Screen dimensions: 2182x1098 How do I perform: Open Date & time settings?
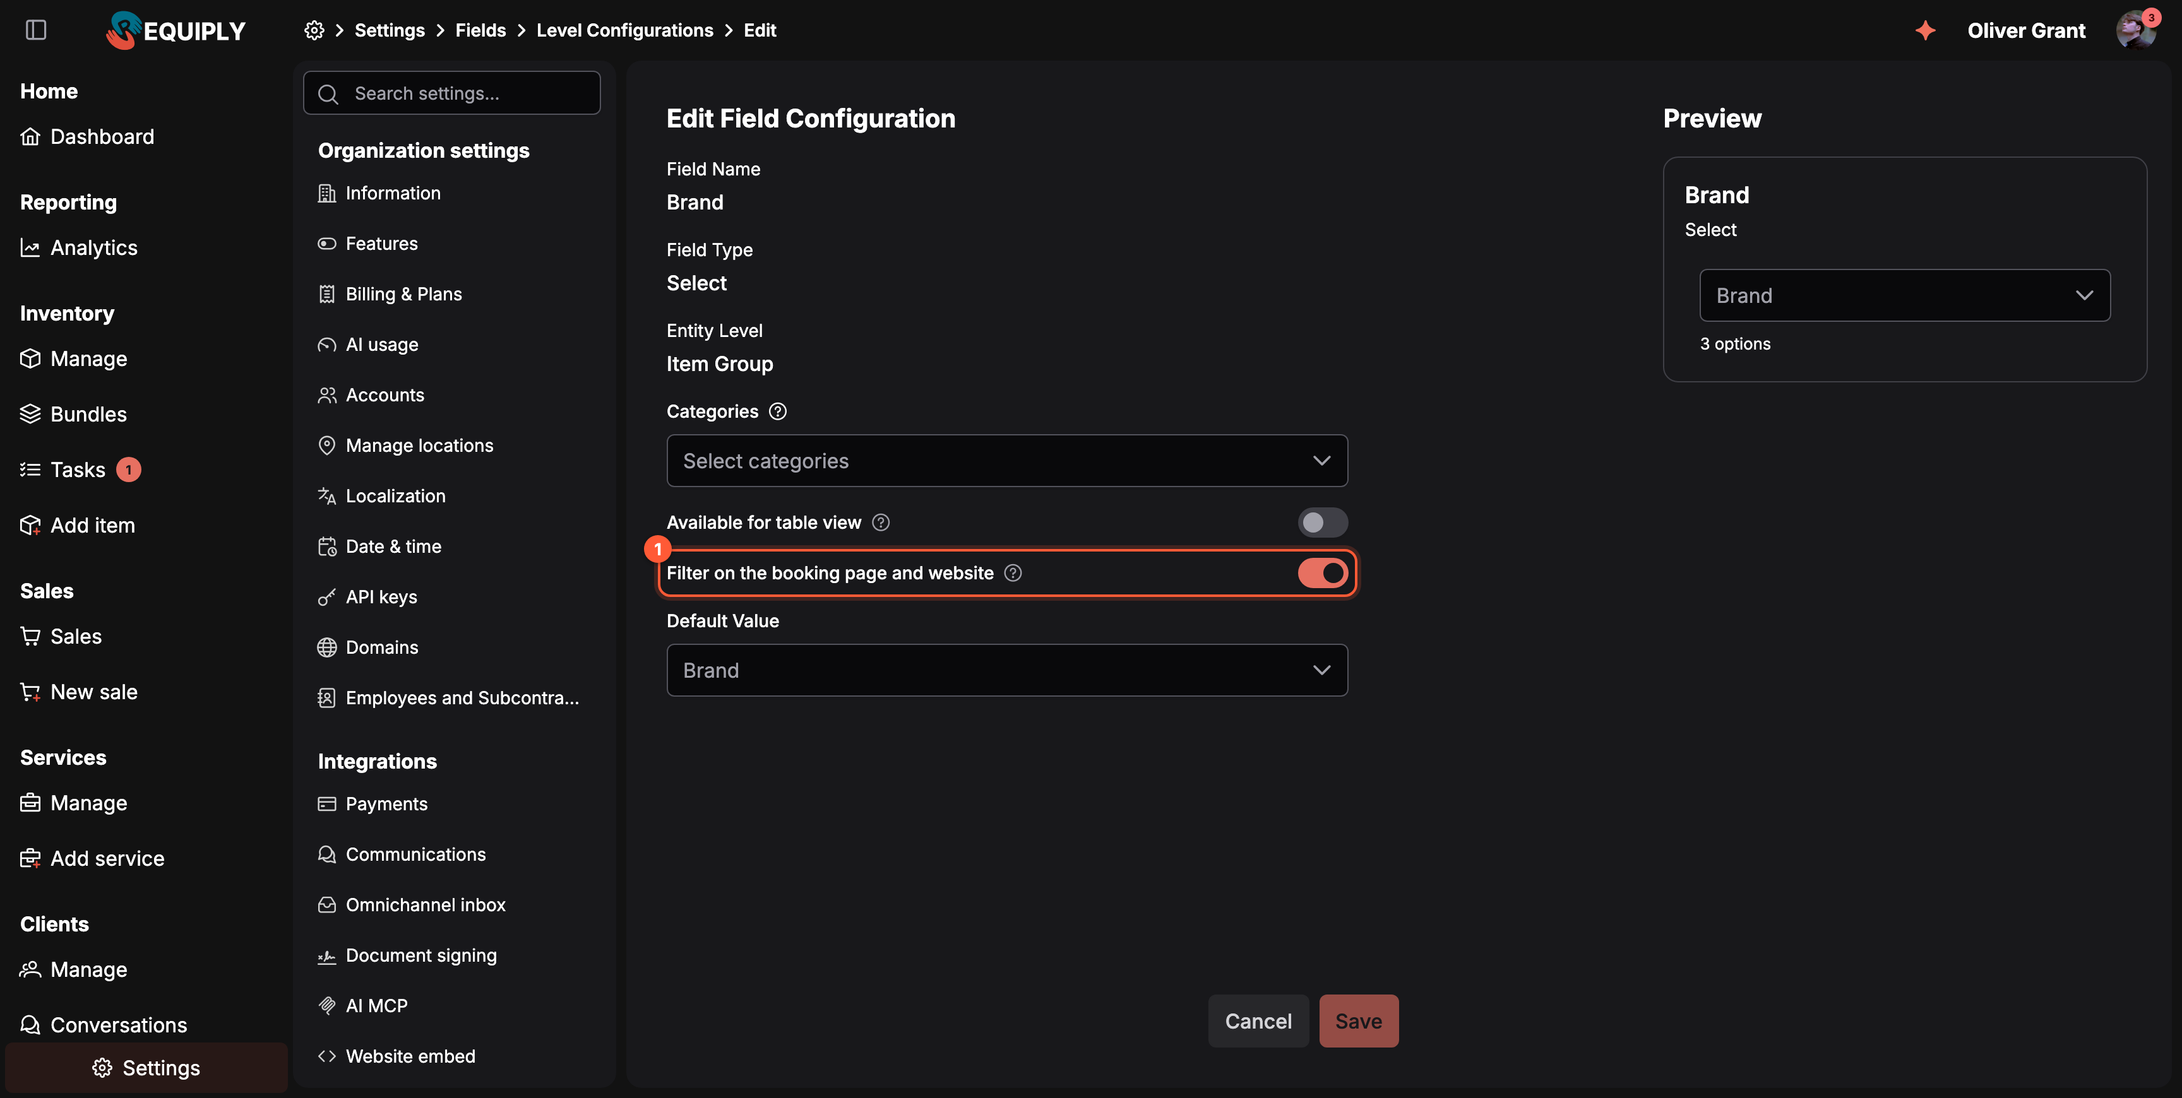379,547
